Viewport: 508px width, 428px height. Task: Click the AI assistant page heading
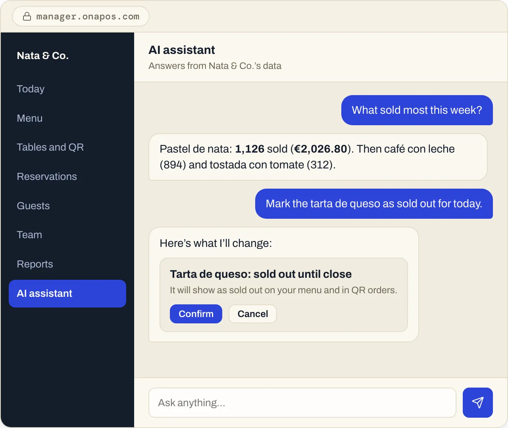click(182, 50)
